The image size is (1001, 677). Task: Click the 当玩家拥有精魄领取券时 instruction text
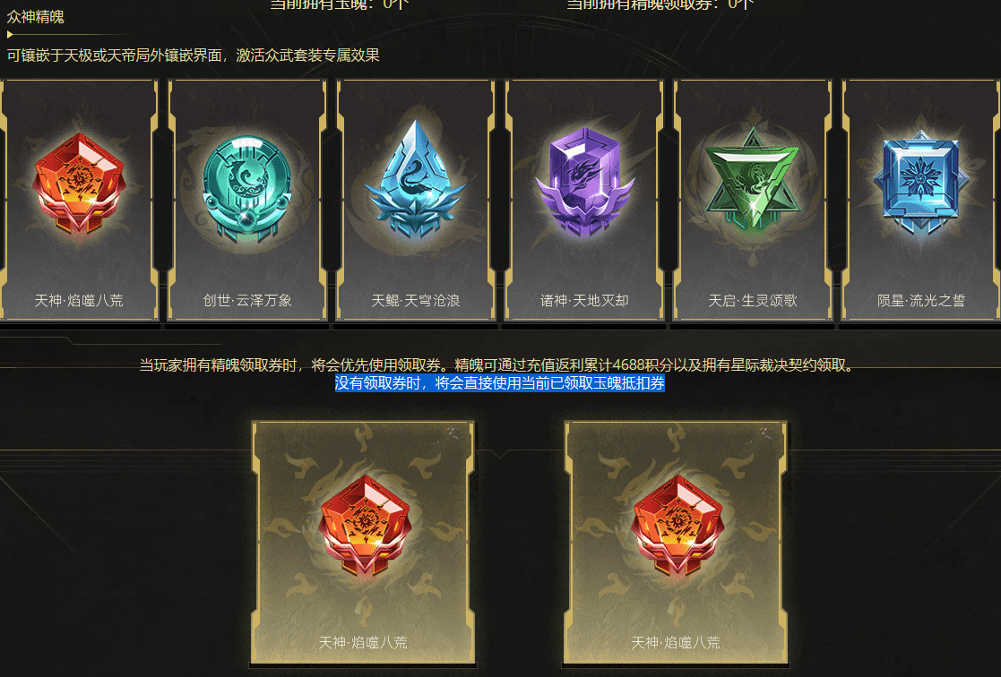pyautogui.click(x=496, y=365)
